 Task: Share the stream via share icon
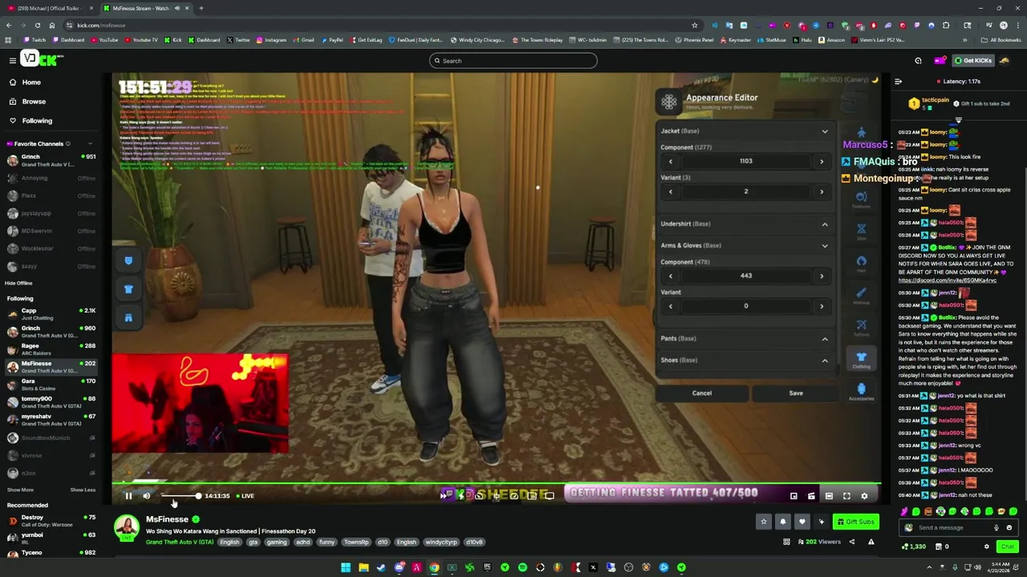(852, 542)
